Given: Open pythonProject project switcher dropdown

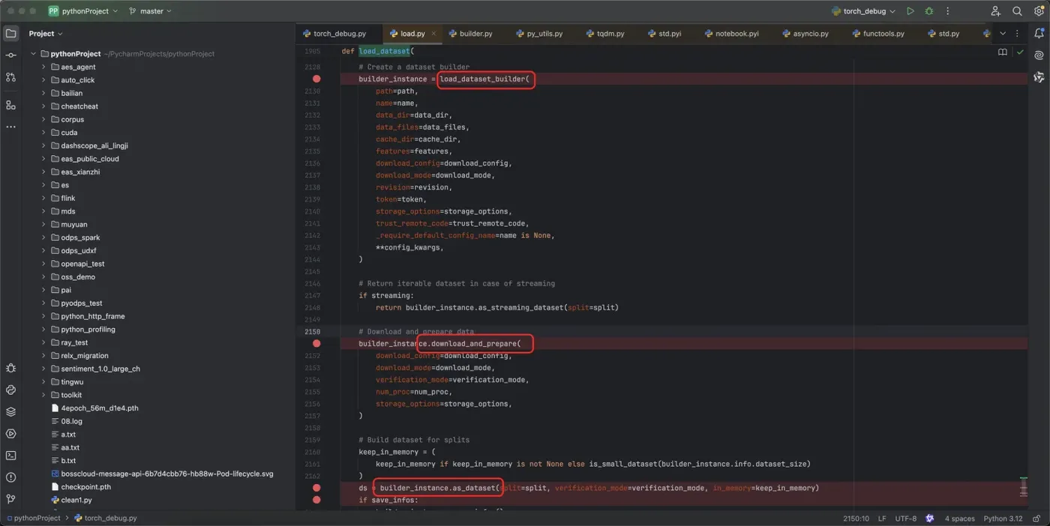Looking at the screenshot, I should point(83,11).
